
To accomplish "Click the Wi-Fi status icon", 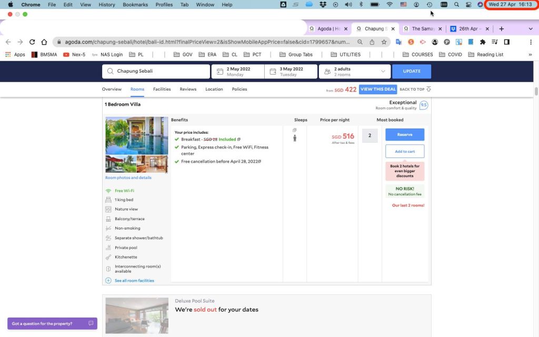I will [x=390, y=4].
